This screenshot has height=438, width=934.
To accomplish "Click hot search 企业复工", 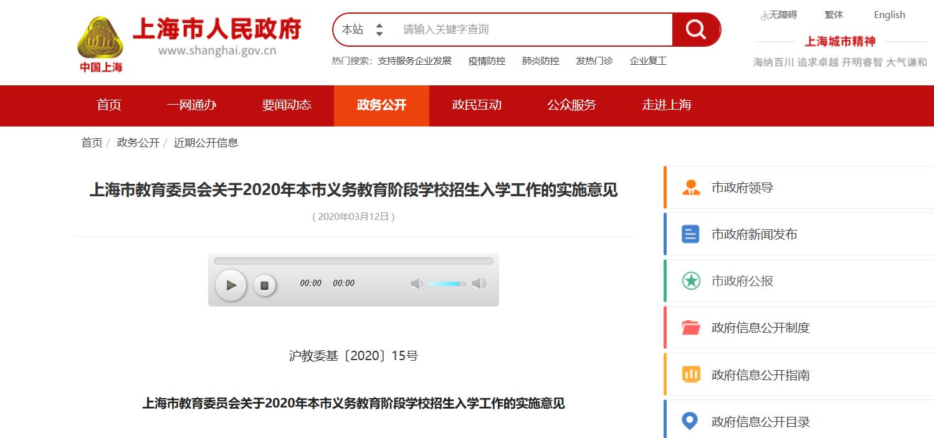I will (x=648, y=60).
